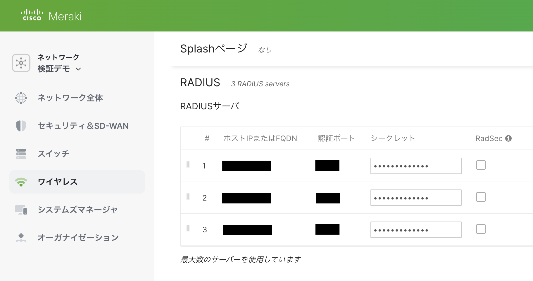
Task: Click the RadSec column header
Action: 489,138
